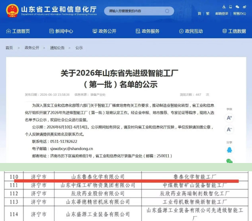Screen dimensions: 252x221
Task: Increase font size with A+ button
Action: (x=229, y=118)
